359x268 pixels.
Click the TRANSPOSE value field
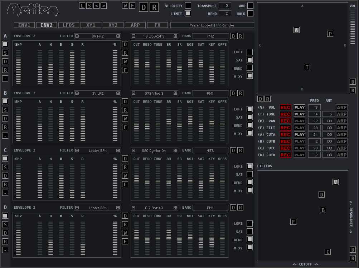(x=225, y=6)
